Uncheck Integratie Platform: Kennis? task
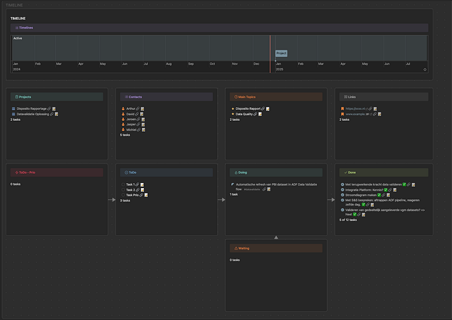Image resolution: width=452 pixels, height=320 pixels. (342, 190)
